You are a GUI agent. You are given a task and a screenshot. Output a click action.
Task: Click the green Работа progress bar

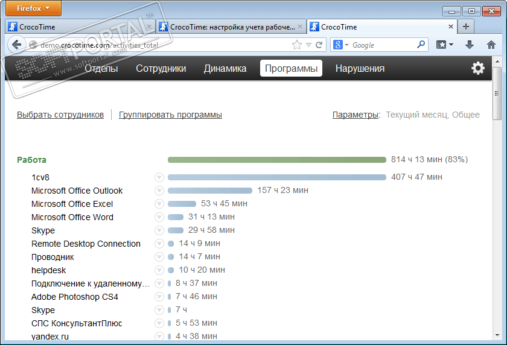(277, 160)
